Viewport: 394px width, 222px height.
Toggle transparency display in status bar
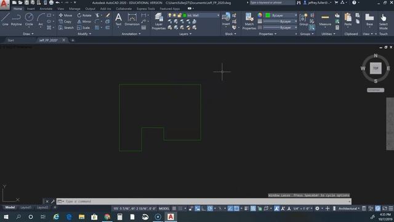pyautogui.click(x=253, y=208)
